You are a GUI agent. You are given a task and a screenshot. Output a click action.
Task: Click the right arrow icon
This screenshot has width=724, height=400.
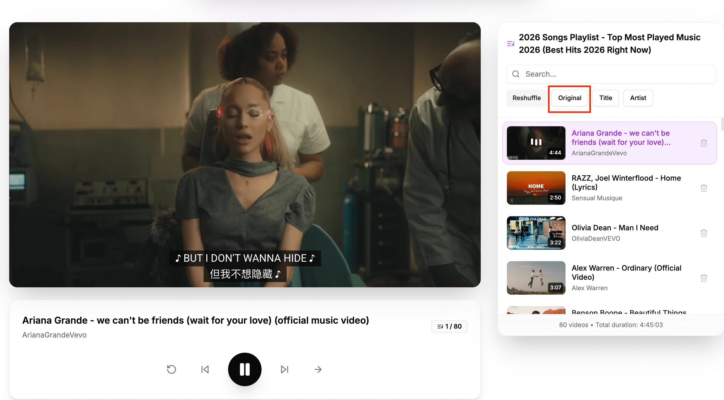tap(318, 369)
